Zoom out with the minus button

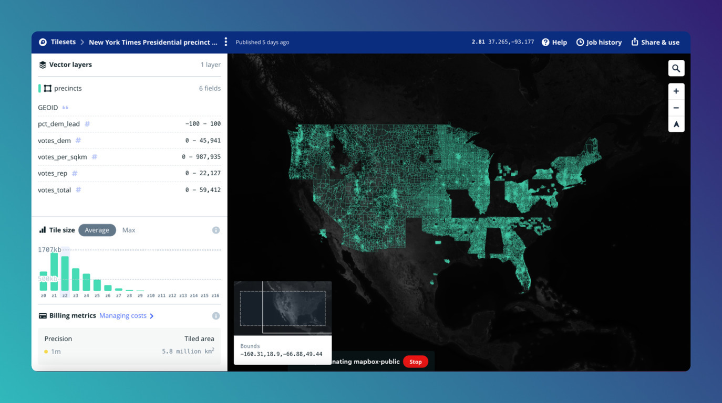point(676,108)
